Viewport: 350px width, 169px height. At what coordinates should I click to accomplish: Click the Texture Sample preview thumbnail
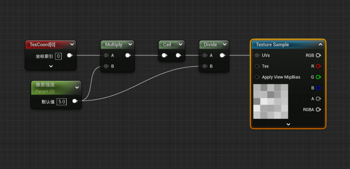point(271,101)
